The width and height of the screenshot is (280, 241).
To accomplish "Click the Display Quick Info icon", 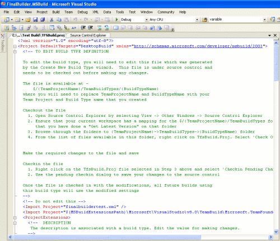I will 67,28.
